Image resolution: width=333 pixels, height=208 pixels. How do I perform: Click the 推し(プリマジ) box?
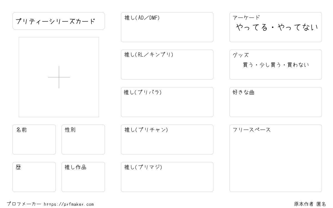click(x=167, y=177)
